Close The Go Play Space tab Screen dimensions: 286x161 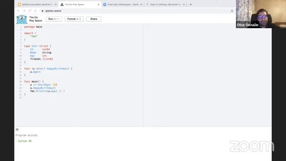[x=98, y=4]
